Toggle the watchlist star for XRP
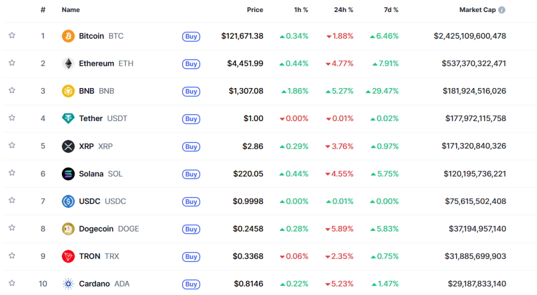Viewport: 537px width, 295px height. click(12, 146)
